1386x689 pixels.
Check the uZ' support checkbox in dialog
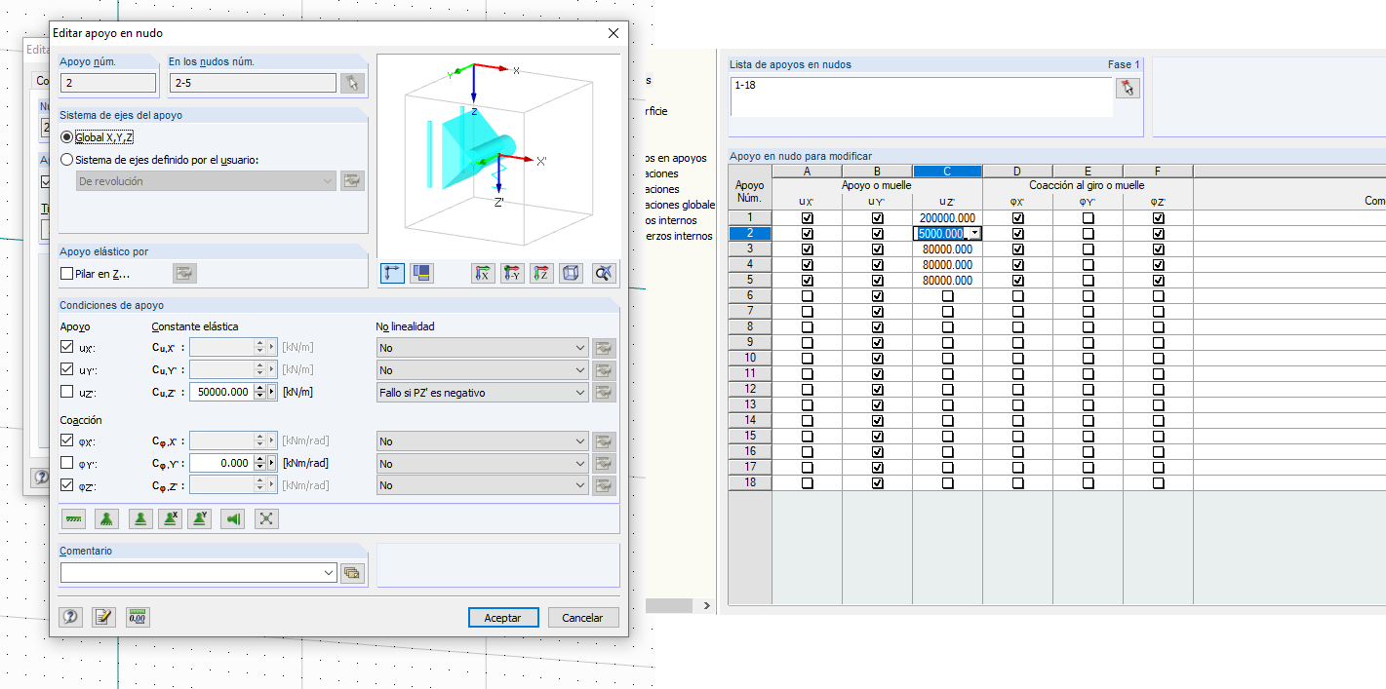tap(67, 393)
